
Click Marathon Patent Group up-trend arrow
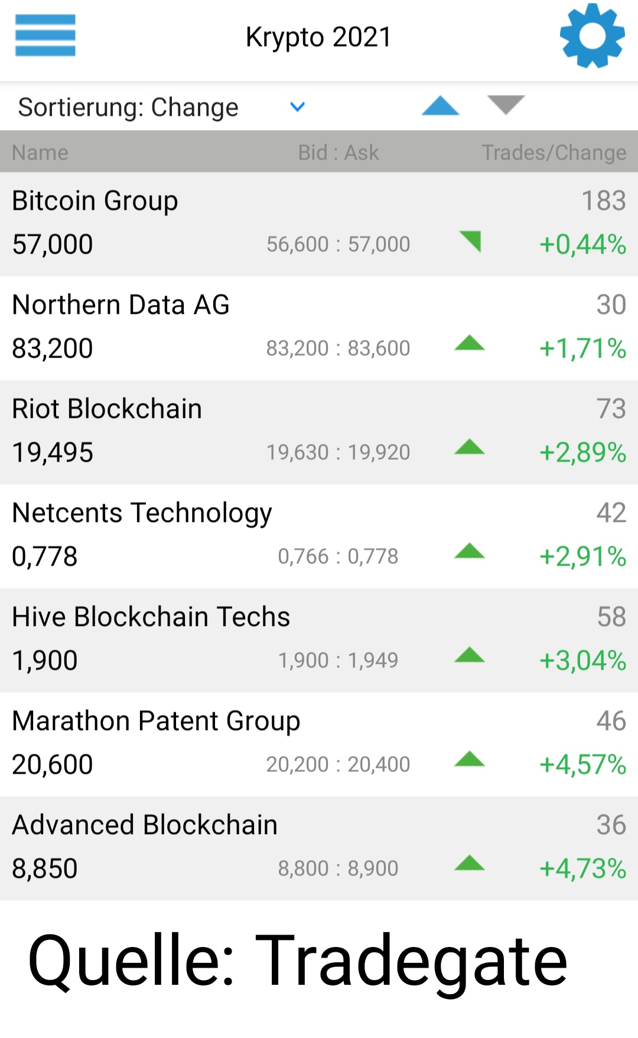click(470, 759)
